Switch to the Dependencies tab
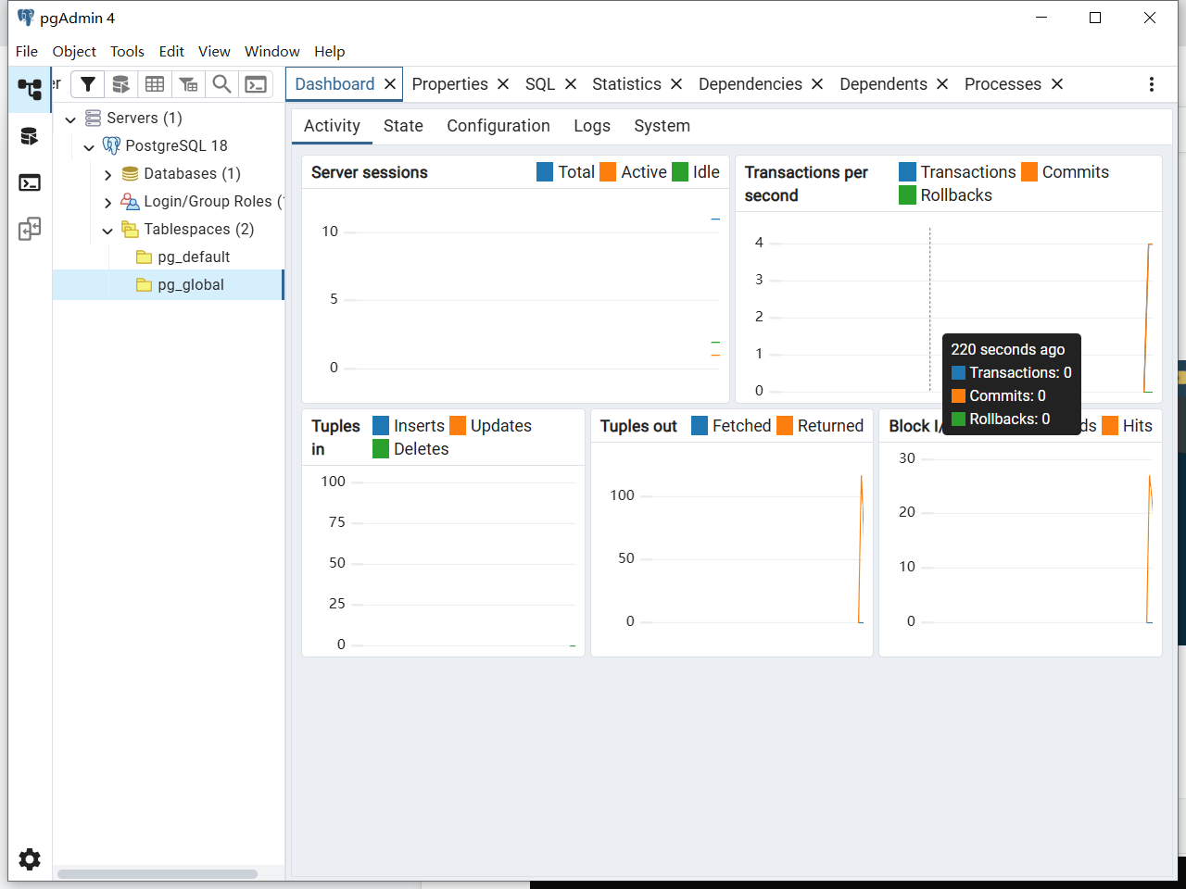Screen dimensions: 1186x889 [751, 84]
